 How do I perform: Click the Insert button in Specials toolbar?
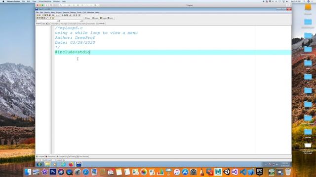95,18
